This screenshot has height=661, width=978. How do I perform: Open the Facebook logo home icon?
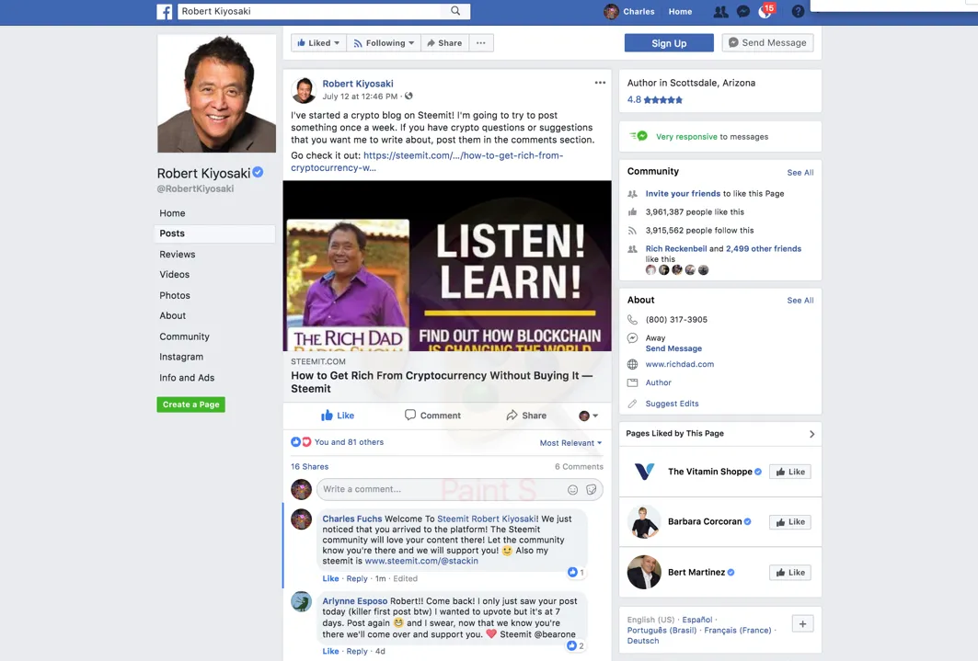pos(164,11)
